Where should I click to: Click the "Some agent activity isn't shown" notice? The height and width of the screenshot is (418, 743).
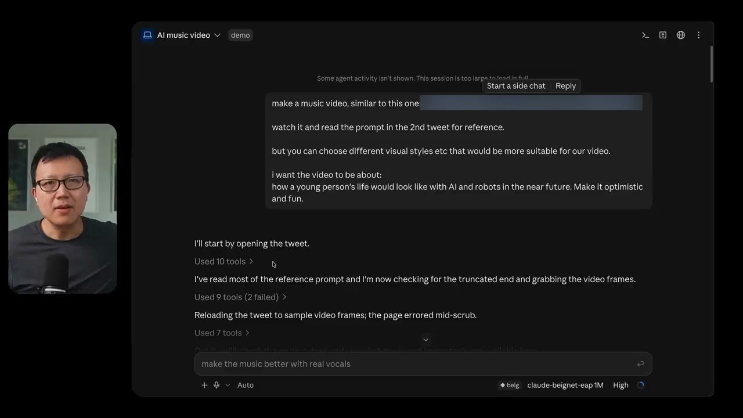(x=423, y=78)
